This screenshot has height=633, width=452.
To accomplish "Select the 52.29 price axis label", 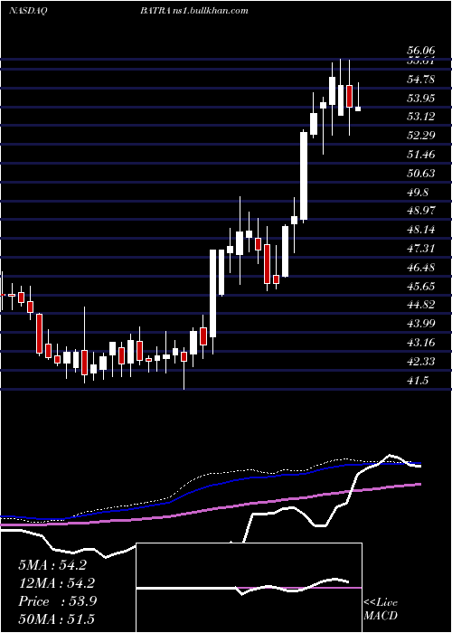I will (x=421, y=136).
